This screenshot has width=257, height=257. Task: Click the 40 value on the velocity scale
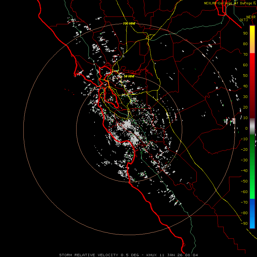[x=245, y=86]
